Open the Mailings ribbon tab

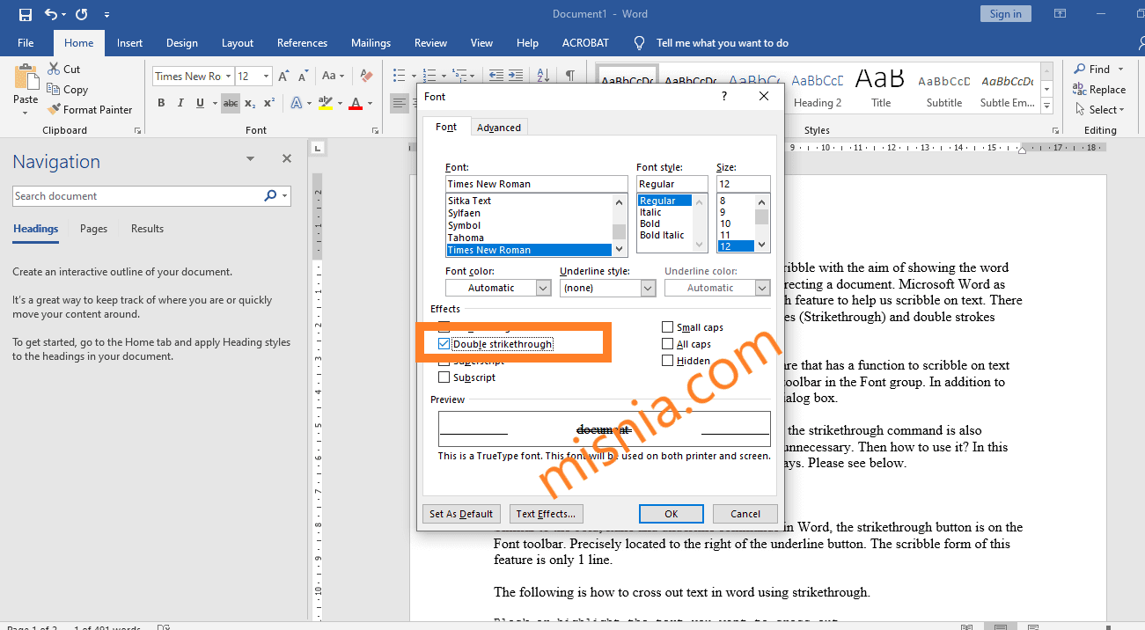click(371, 42)
